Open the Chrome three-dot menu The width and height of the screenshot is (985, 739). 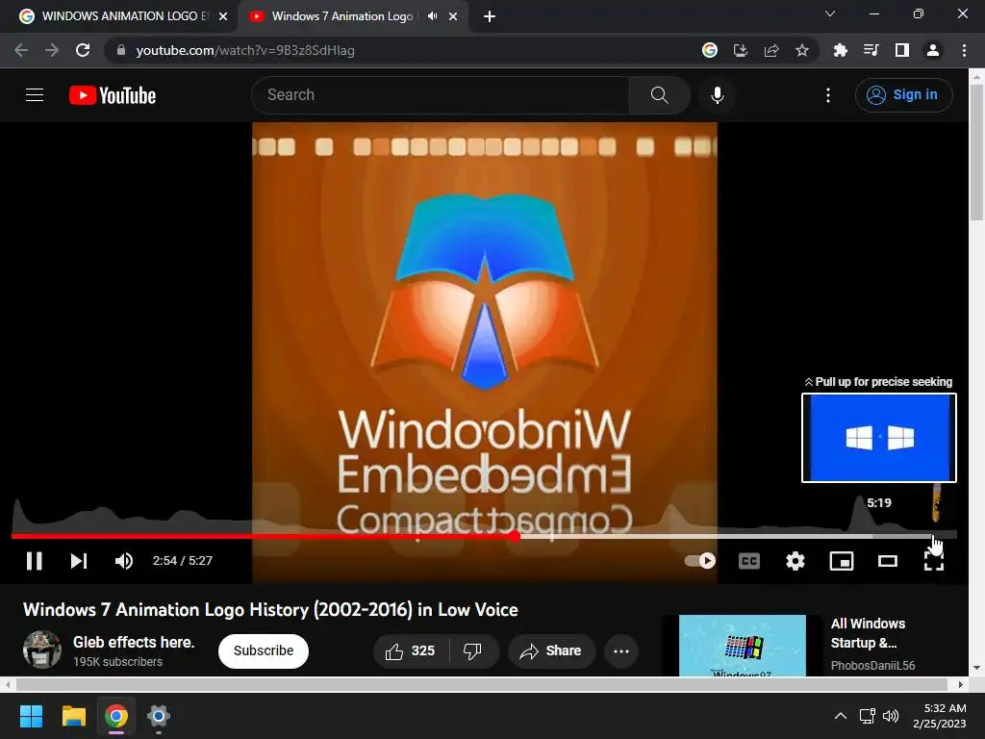tap(964, 50)
